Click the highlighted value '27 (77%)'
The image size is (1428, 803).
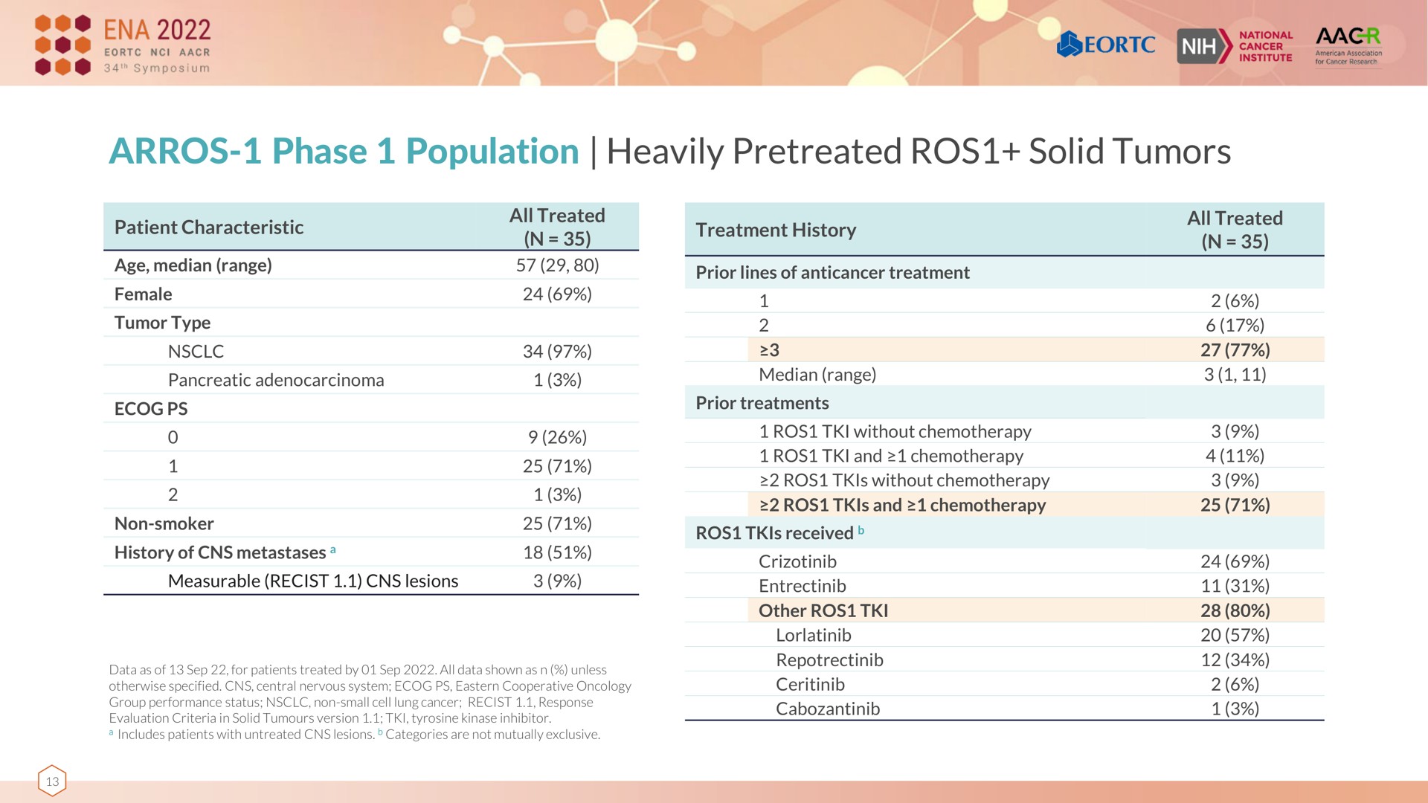pos(1235,350)
